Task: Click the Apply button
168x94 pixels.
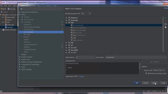Action: point(154,83)
